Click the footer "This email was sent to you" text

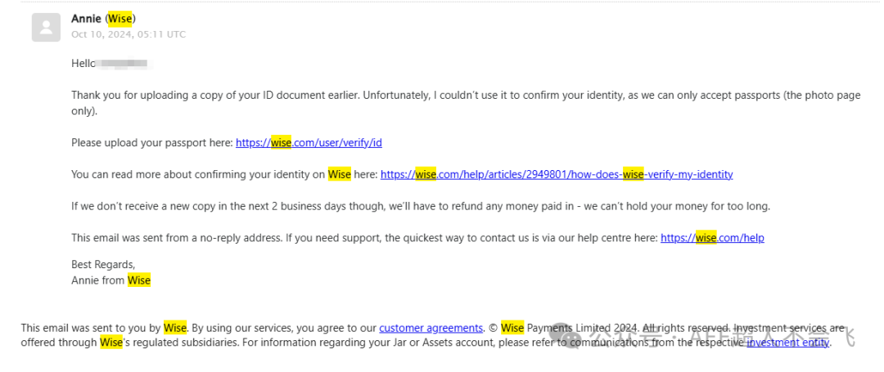[92, 328]
